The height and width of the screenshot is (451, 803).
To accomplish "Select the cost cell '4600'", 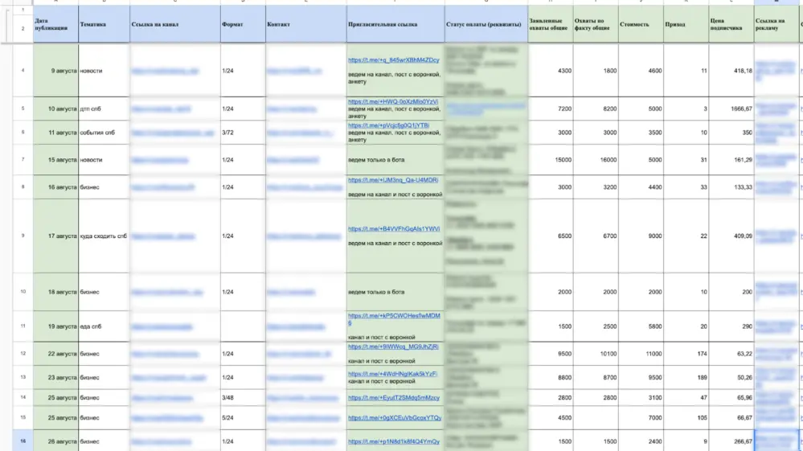I will (641, 71).
